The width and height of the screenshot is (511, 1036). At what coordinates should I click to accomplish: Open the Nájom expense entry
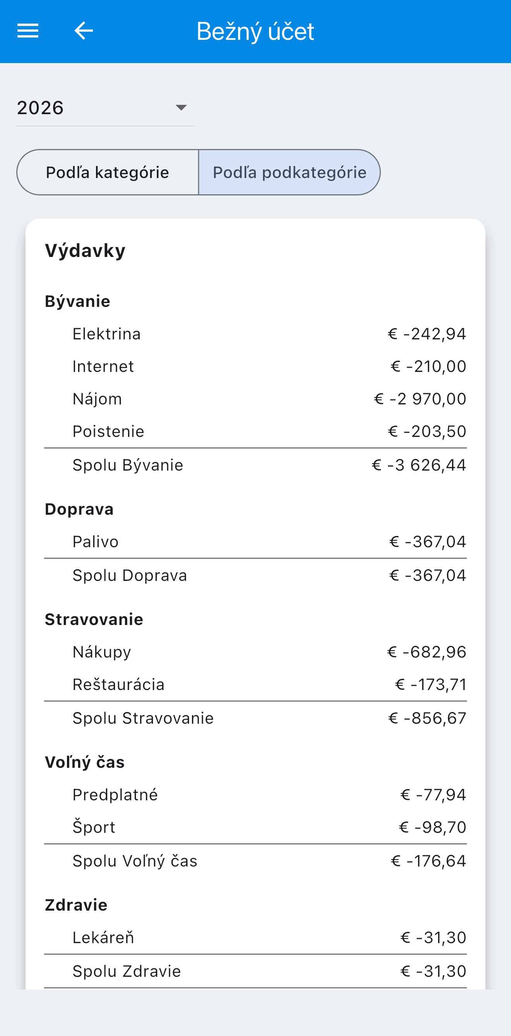(256, 399)
